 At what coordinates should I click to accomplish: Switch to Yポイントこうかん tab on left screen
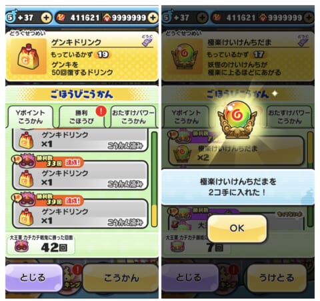31,117
